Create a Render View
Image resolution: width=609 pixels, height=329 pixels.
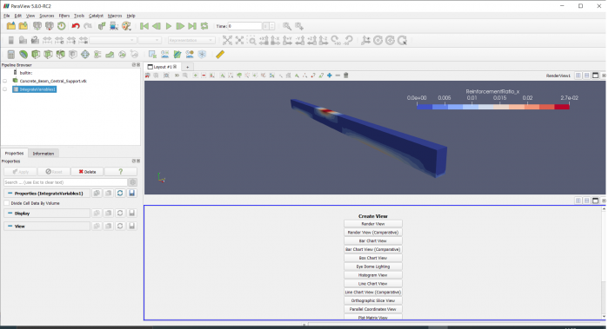373,224
